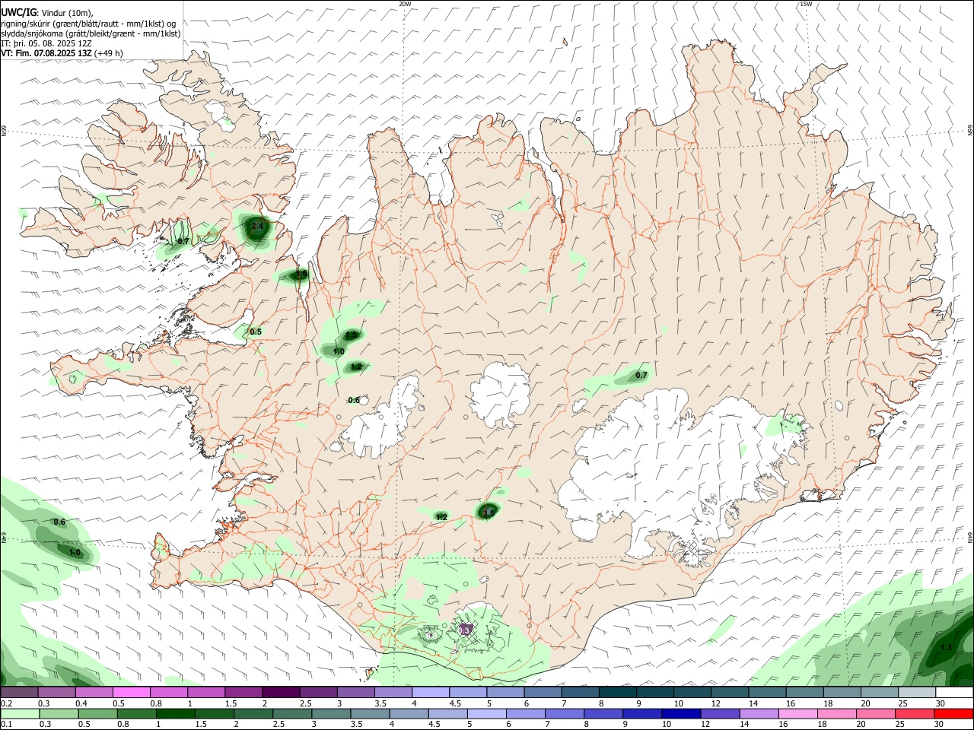The image size is (974, 730).
Task: Click the 'rigning/skúrir' legend description line
Action: [88, 23]
